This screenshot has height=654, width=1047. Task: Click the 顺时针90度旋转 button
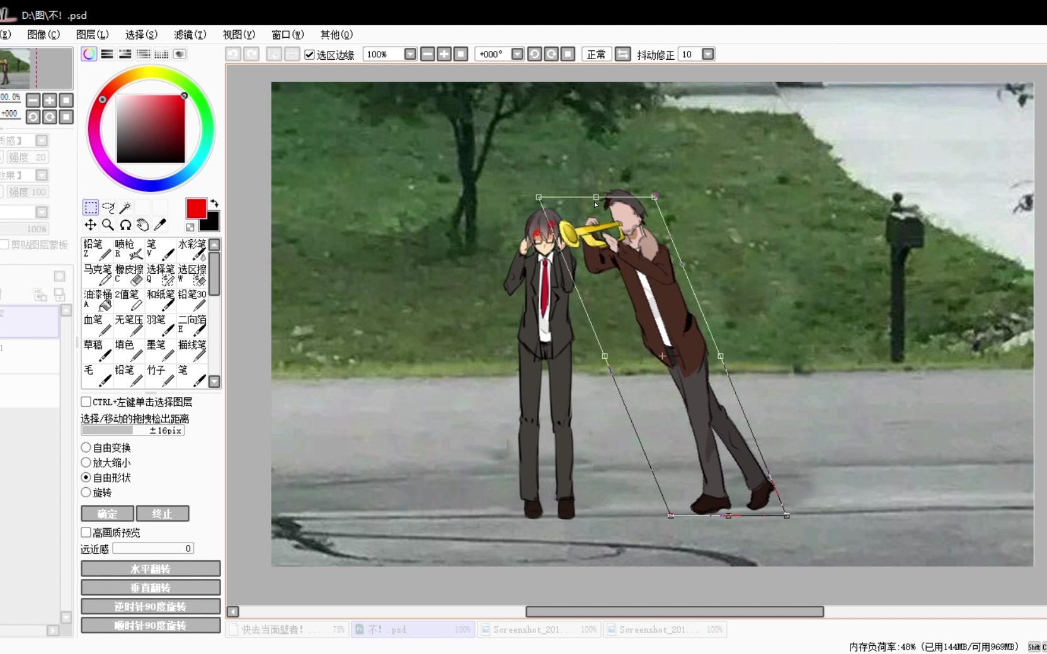pos(151,626)
